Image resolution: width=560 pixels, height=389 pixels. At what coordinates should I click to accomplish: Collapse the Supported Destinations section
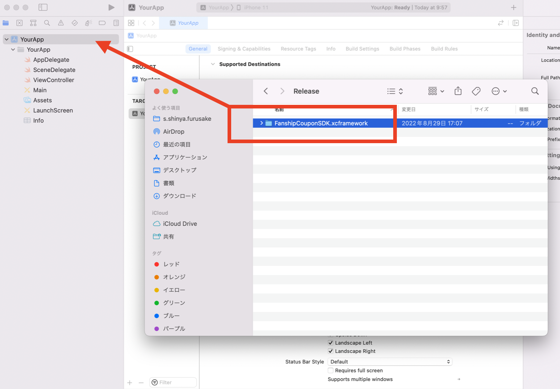[x=213, y=64]
